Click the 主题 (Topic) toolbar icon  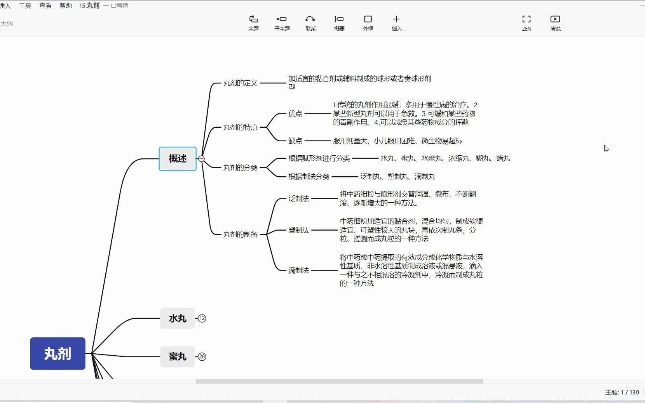tap(253, 23)
